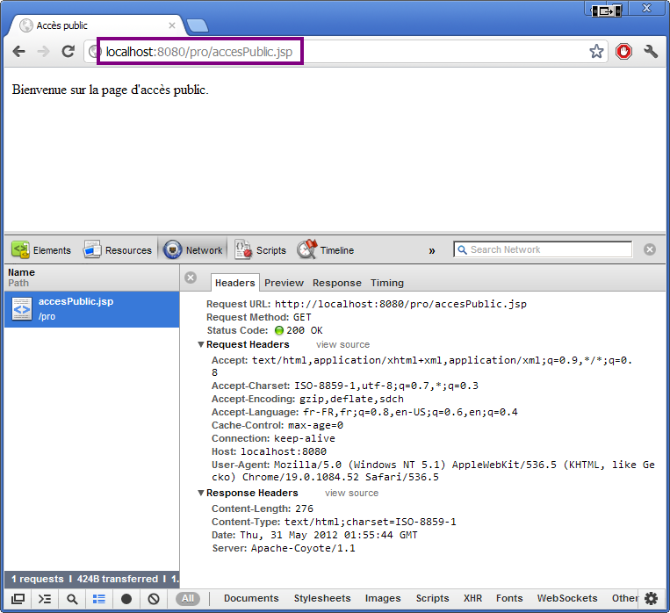Image resolution: width=670 pixels, height=613 pixels.
Task: Toggle the console drawer
Action: pyautogui.click(x=45, y=599)
